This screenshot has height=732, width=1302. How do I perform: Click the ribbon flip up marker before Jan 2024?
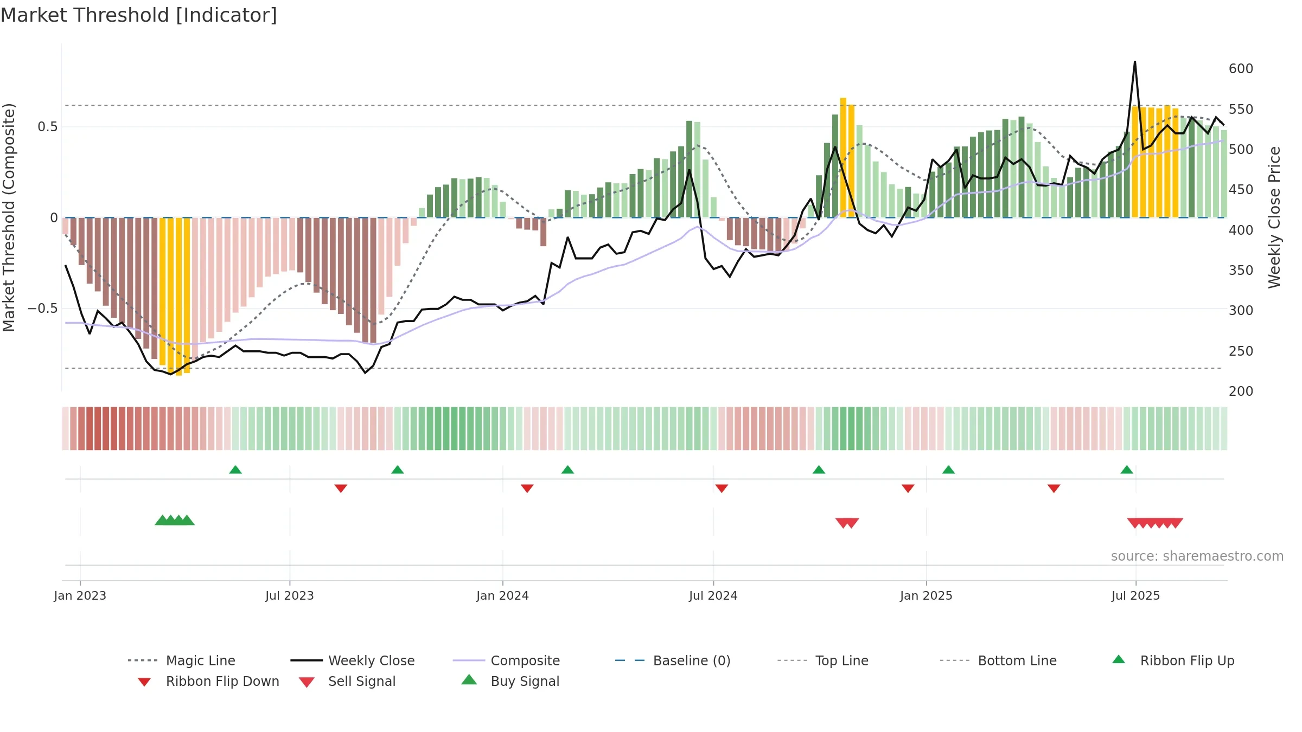[x=398, y=470]
